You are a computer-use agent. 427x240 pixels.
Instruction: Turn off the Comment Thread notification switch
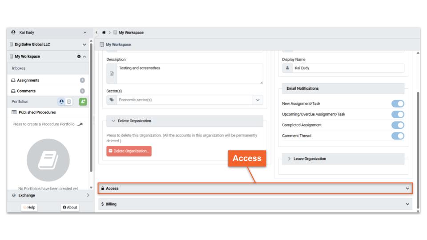tap(398, 136)
